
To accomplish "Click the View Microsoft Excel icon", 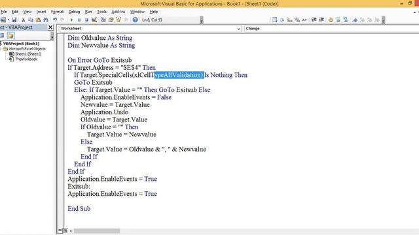I will (x=3, y=20).
